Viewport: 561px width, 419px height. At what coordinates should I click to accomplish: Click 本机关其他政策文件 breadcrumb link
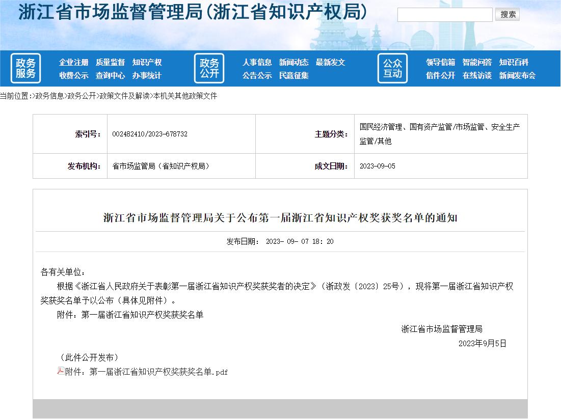pyautogui.click(x=185, y=96)
